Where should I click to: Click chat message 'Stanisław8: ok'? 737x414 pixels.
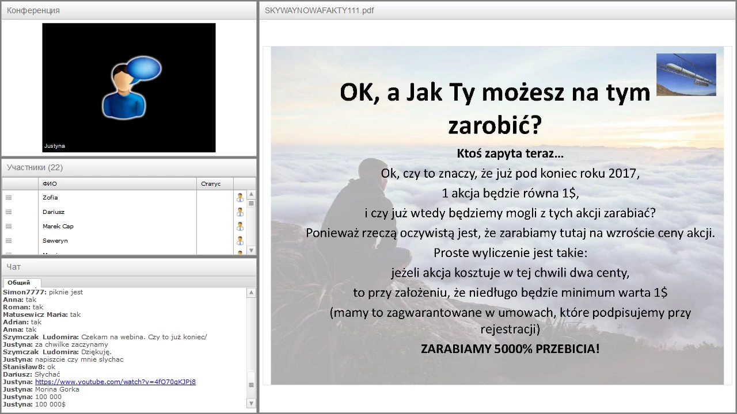pos(29,367)
